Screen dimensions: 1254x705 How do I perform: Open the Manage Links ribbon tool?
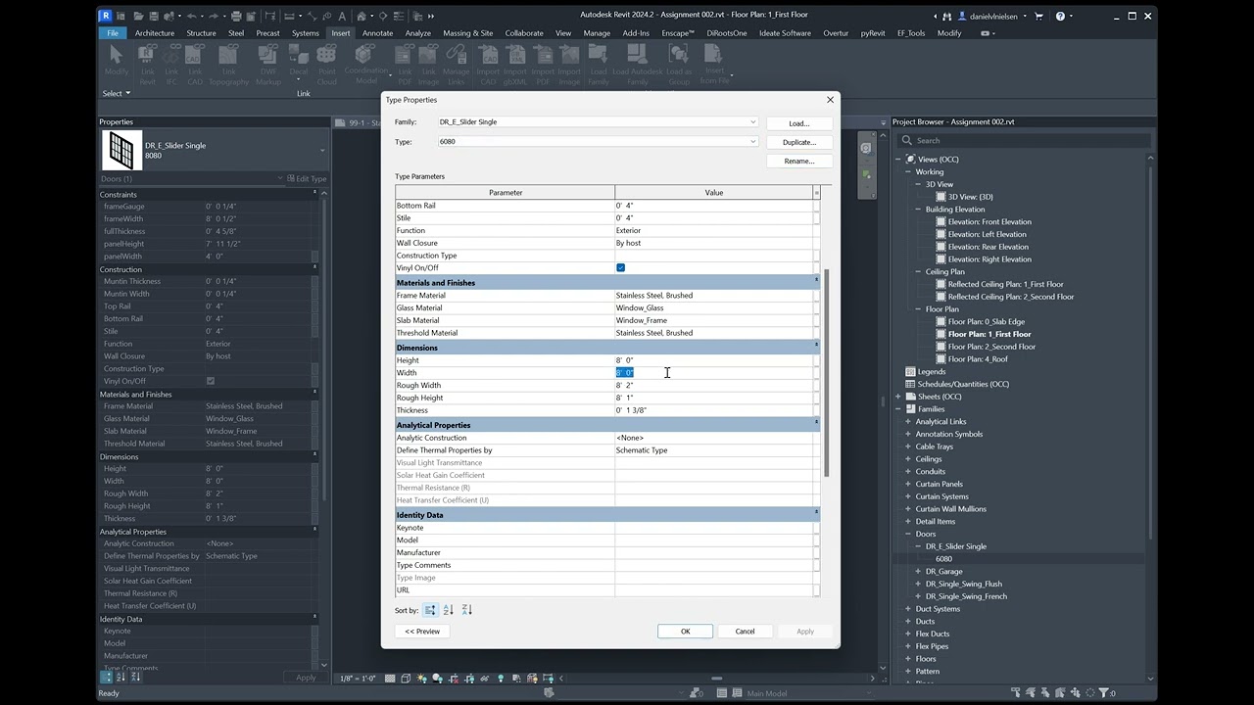(x=457, y=65)
